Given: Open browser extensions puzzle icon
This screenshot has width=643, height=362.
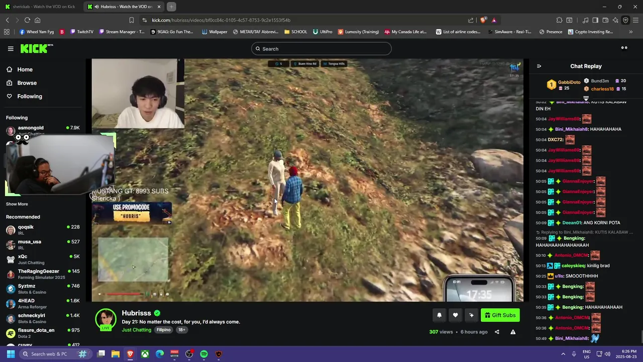Looking at the screenshot, I should click(559, 20).
